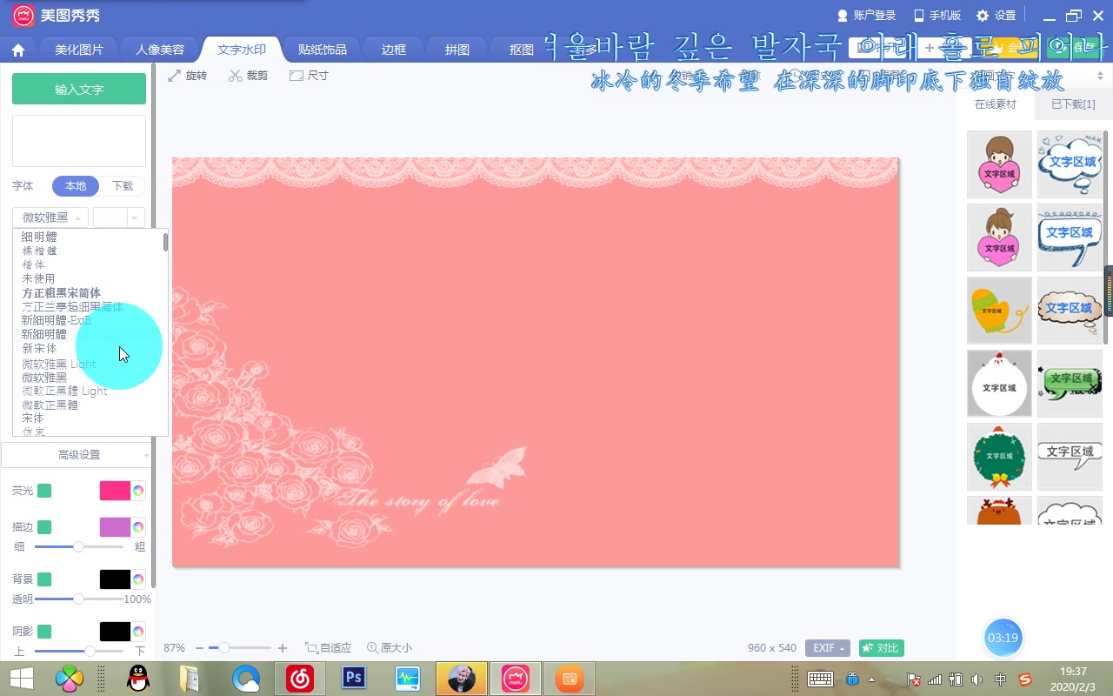This screenshot has height=696, width=1113.
Task: Open the 贴纸饰品 tab
Action: tap(323, 50)
